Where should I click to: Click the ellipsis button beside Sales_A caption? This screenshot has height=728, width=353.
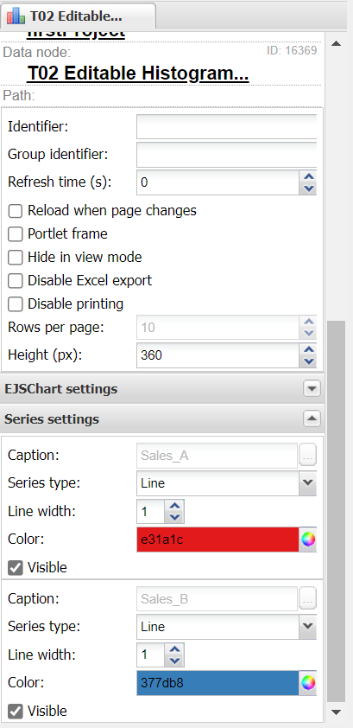coord(308,456)
